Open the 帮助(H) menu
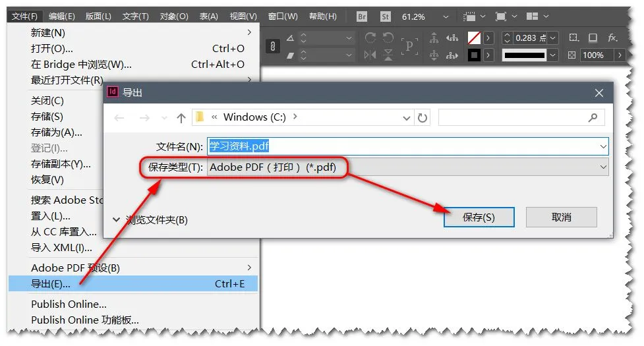The width and height of the screenshot is (644, 346). point(322,16)
